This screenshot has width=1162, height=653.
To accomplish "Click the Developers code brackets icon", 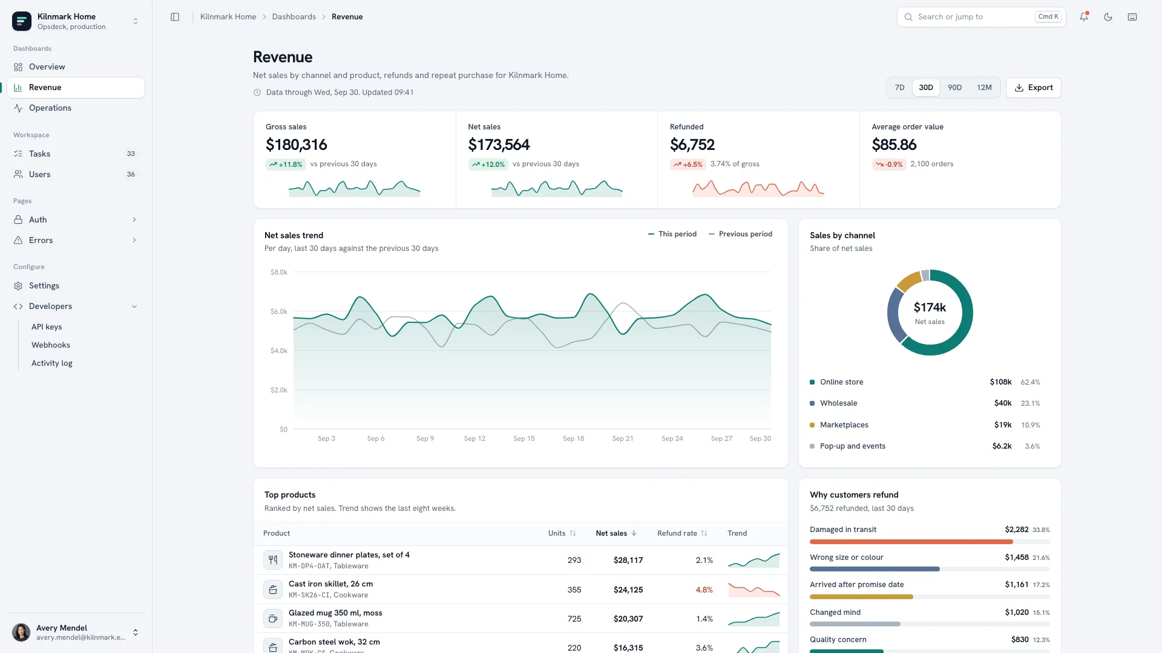I will coord(18,307).
